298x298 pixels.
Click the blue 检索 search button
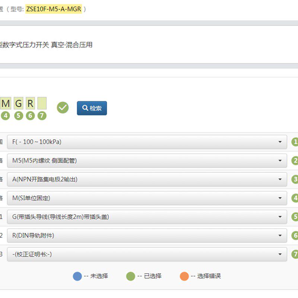[x=92, y=108]
